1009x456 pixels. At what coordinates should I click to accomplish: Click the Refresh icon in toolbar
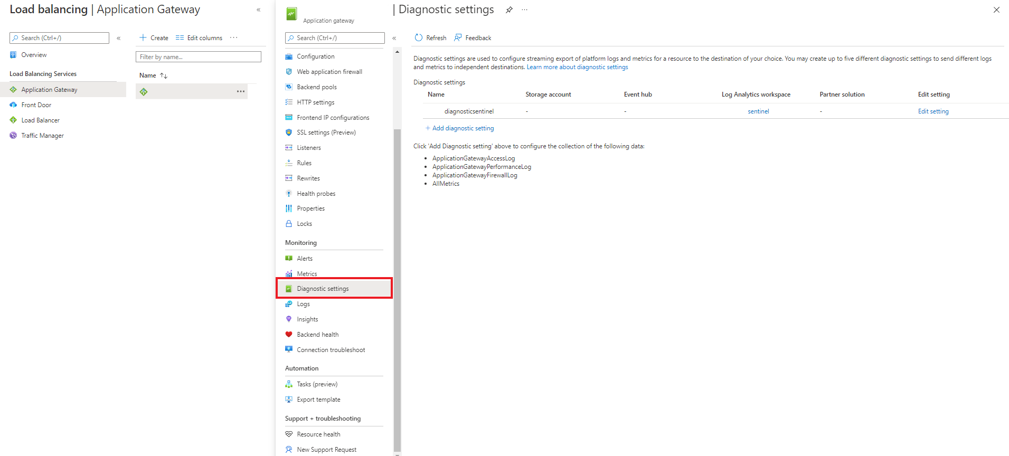(419, 38)
